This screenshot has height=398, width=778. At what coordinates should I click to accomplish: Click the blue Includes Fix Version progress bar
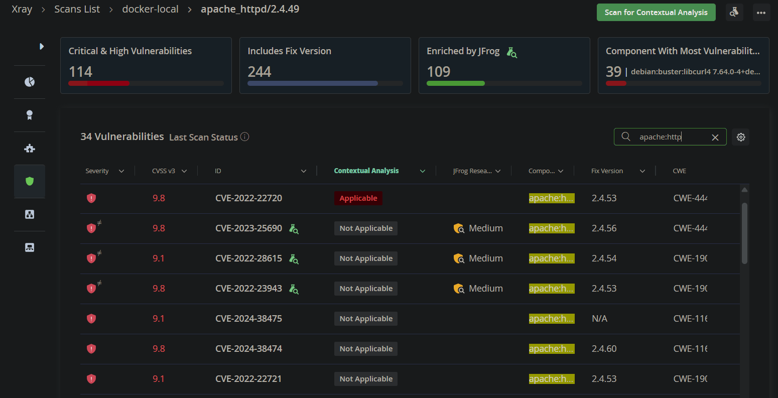(313, 83)
